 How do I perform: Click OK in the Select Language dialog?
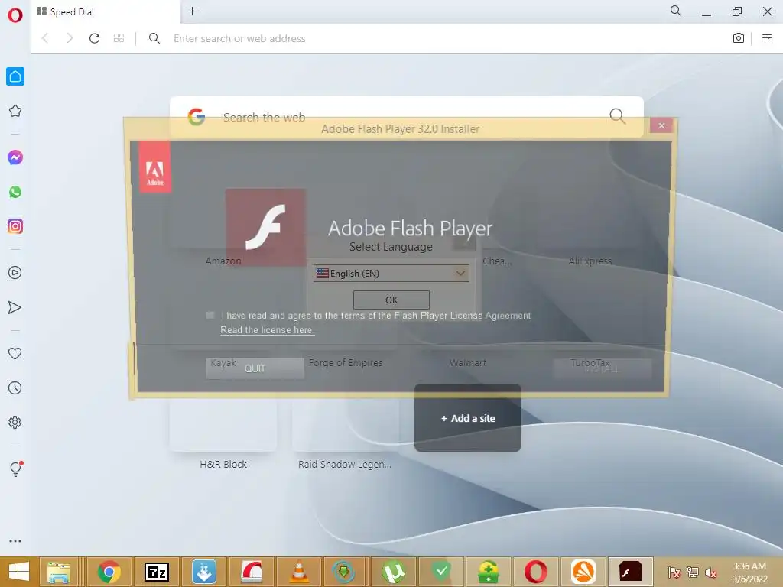click(x=391, y=300)
